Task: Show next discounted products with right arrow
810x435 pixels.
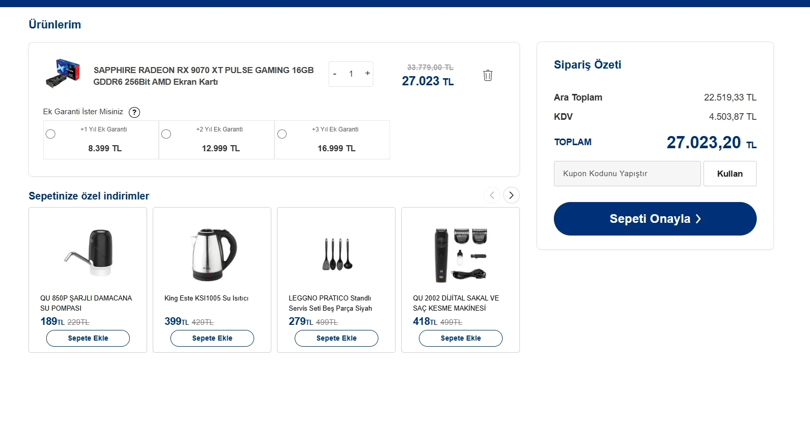Action: pos(511,195)
